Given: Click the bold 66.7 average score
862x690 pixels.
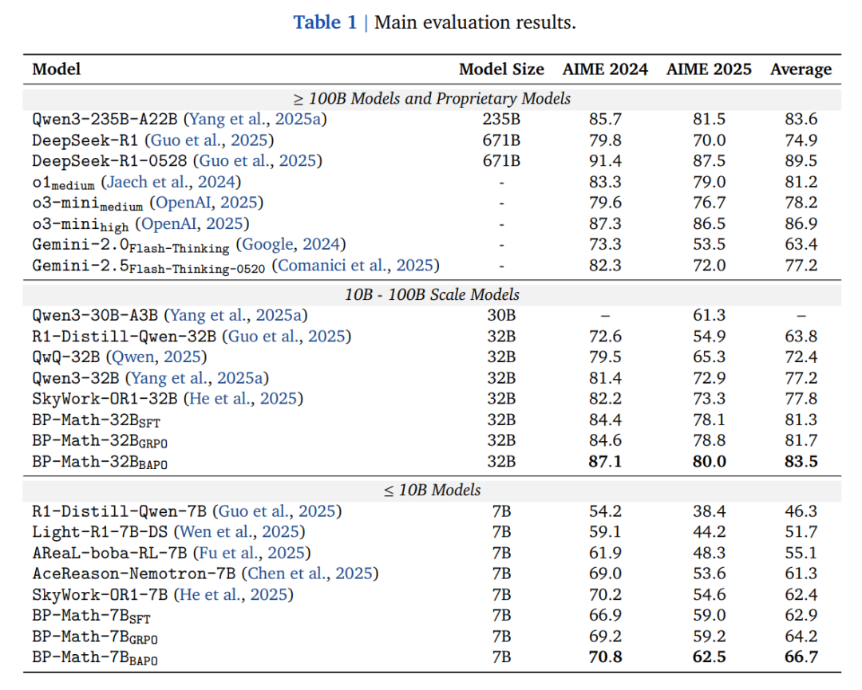Looking at the screenshot, I should (801, 657).
